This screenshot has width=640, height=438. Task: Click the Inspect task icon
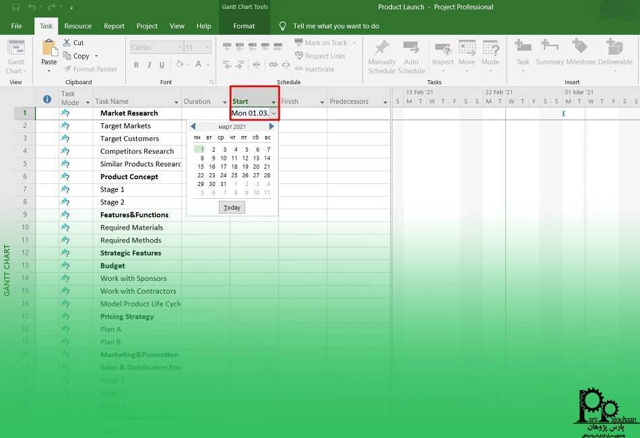tap(443, 48)
